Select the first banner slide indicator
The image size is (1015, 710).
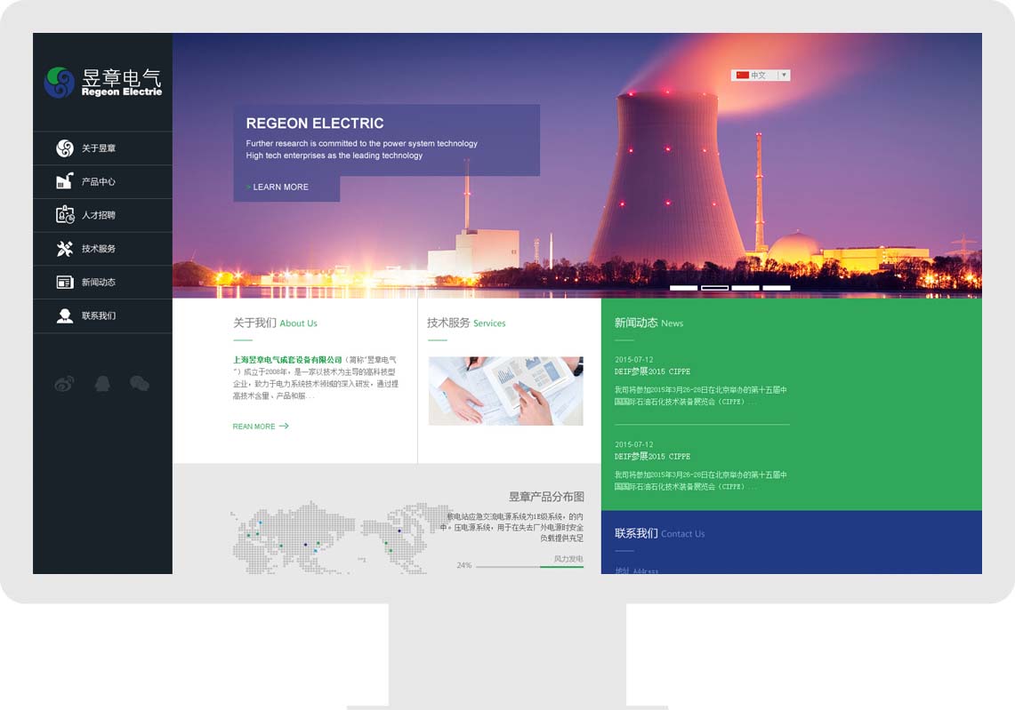tap(683, 288)
